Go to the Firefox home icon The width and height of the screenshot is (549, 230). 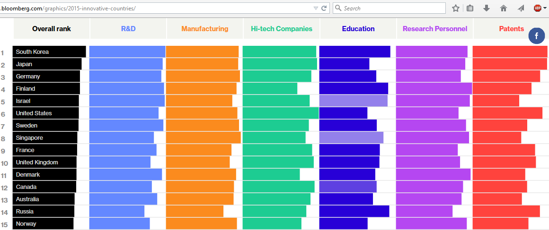click(x=504, y=8)
